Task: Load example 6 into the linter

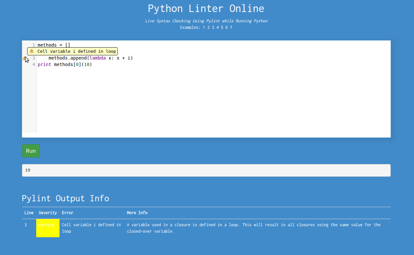Action: [x=226, y=28]
